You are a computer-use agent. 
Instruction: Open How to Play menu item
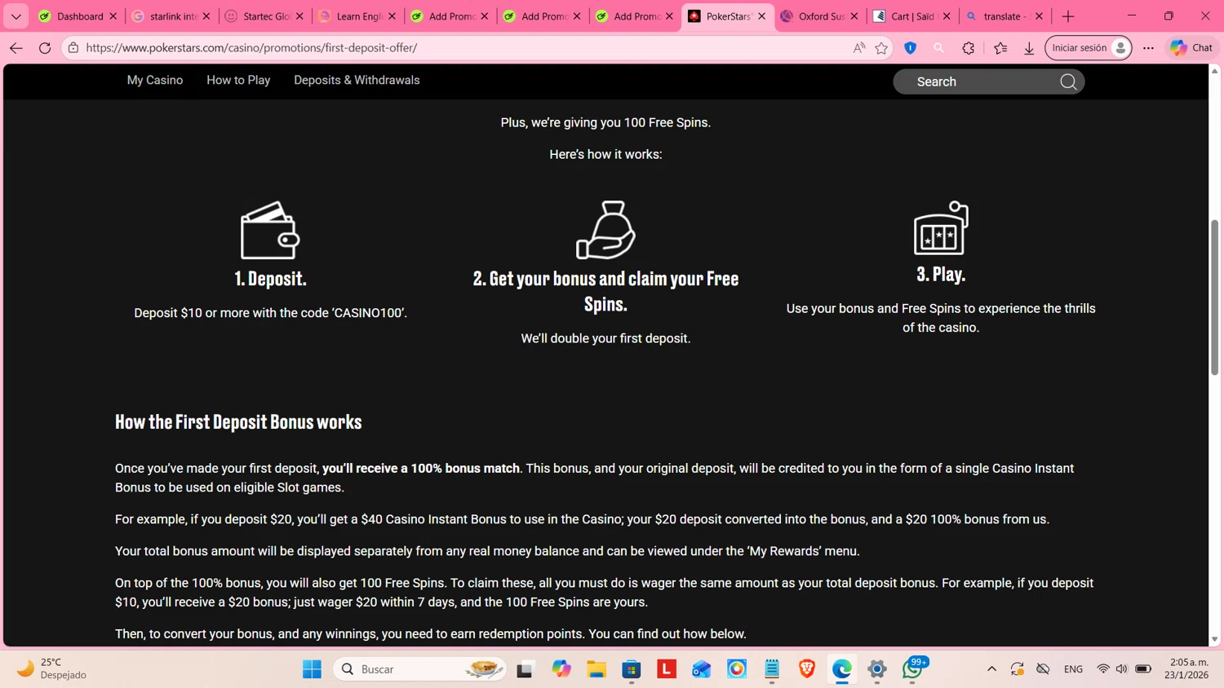[238, 80]
